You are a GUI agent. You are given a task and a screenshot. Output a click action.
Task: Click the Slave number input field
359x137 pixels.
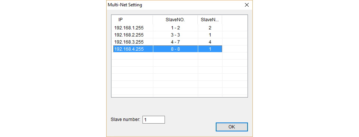pos(154,120)
